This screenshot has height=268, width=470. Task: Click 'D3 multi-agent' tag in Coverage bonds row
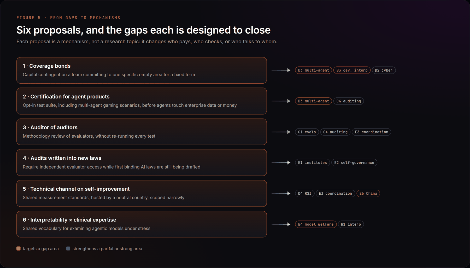313,70
